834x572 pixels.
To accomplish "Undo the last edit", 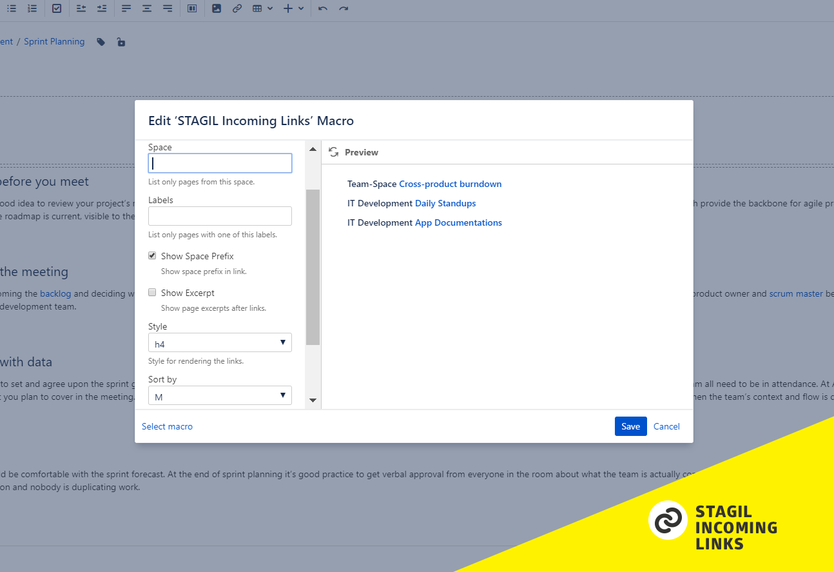I will [323, 8].
